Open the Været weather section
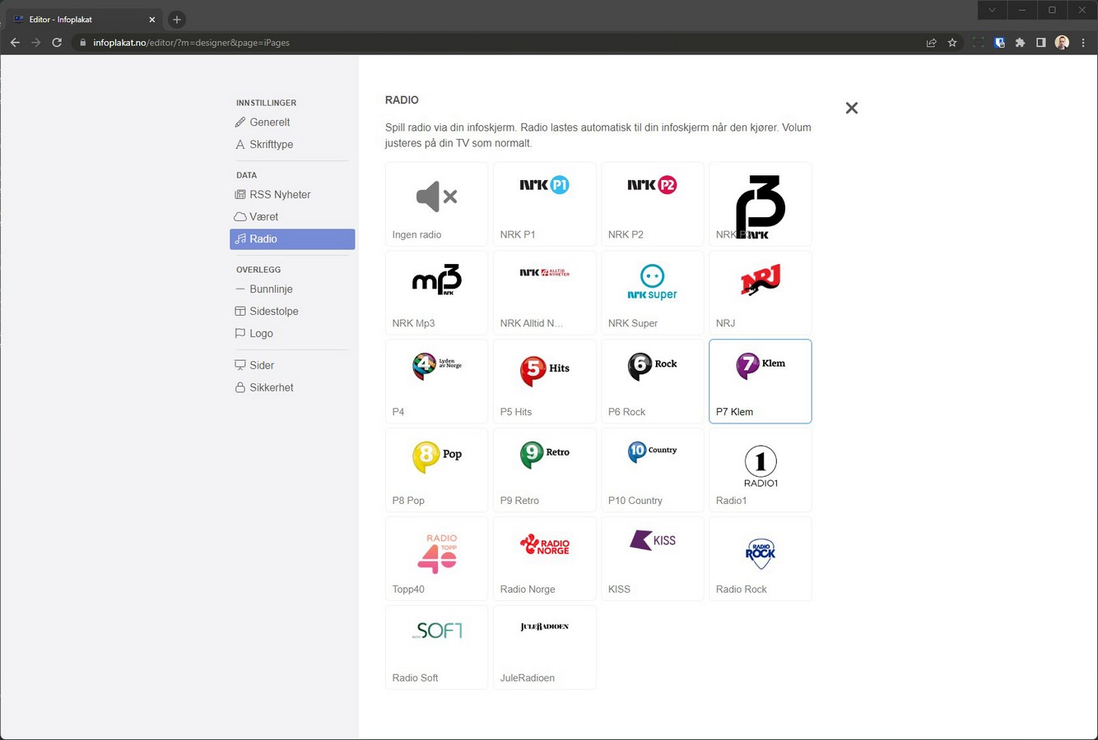Screen dimensions: 1098x740 coord(263,217)
